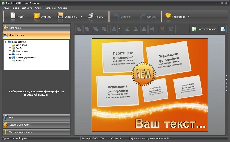Collapse the Рабочий стол tree node

click(6, 42)
